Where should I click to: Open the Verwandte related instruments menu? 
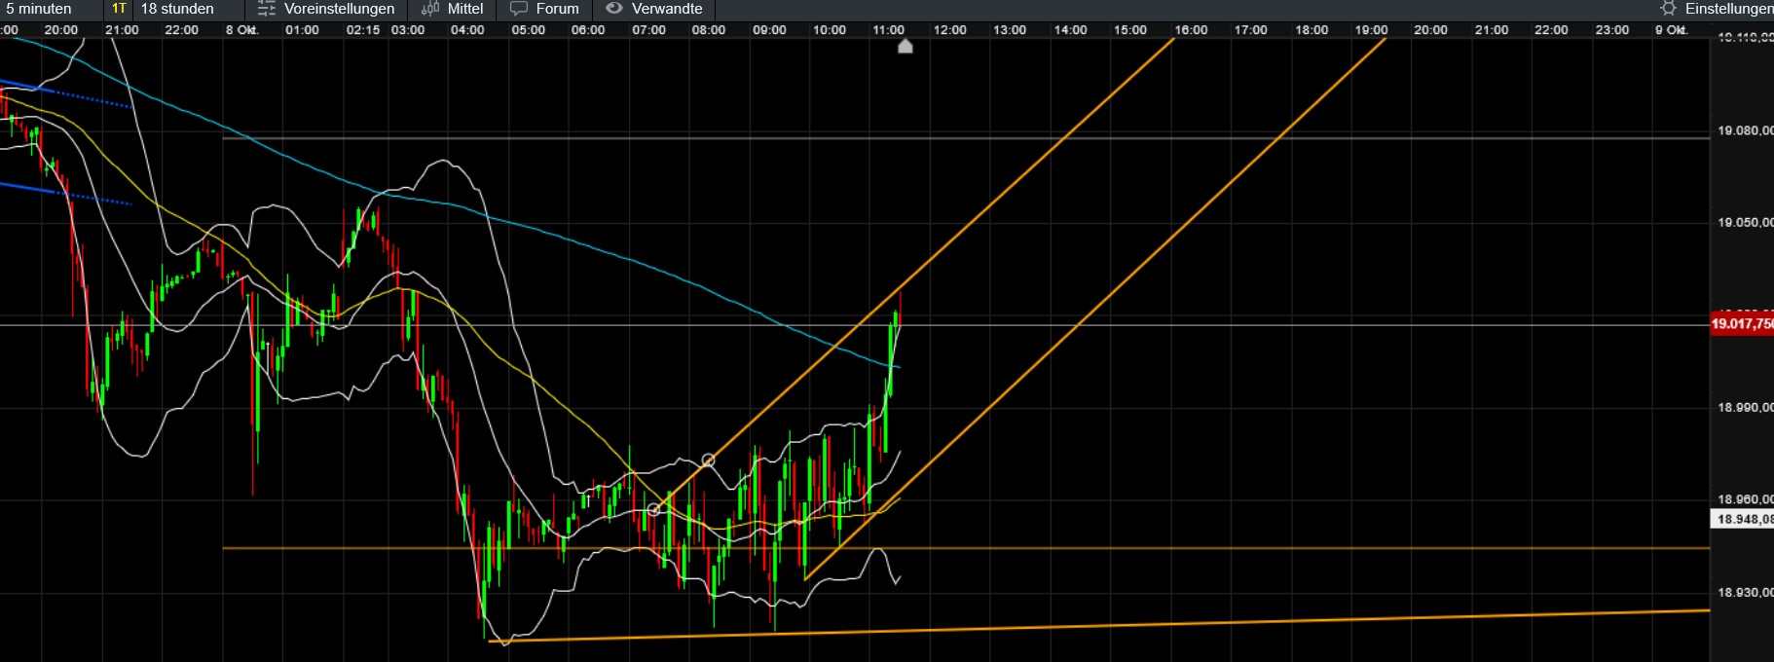[654, 9]
